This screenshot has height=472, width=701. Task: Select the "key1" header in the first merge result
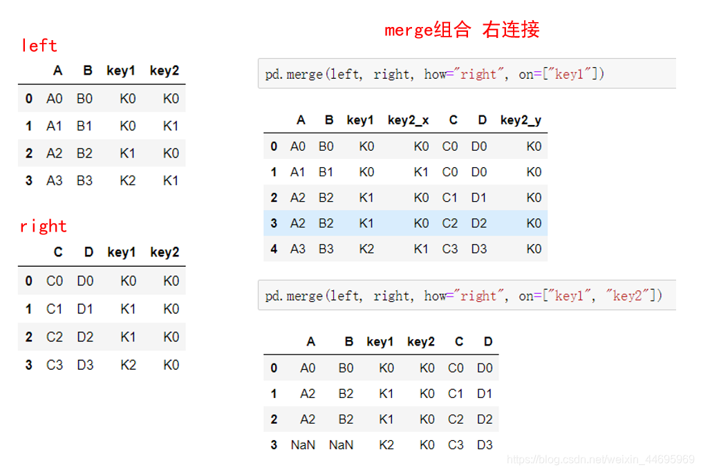pos(360,120)
